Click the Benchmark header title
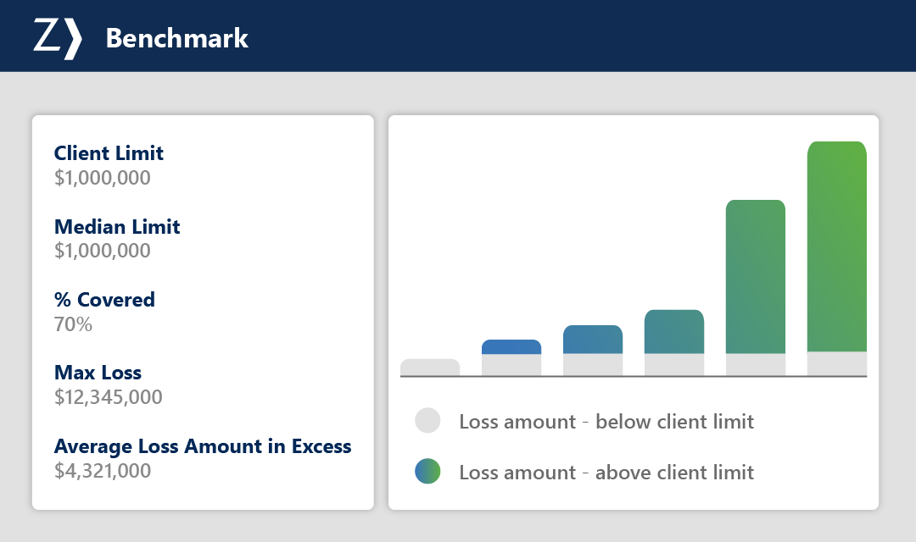 pos(176,38)
